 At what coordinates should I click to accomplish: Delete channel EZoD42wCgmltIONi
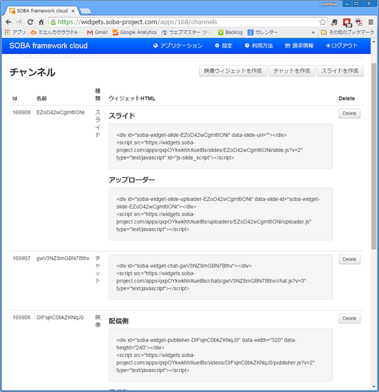pyautogui.click(x=349, y=113)
